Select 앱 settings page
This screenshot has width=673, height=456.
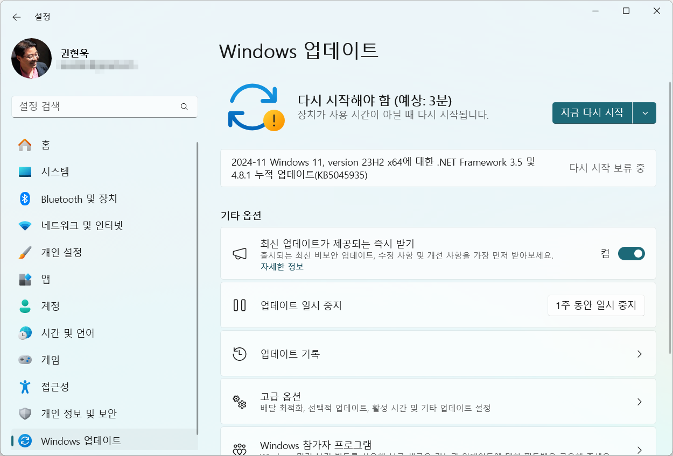tap(104, 280)
